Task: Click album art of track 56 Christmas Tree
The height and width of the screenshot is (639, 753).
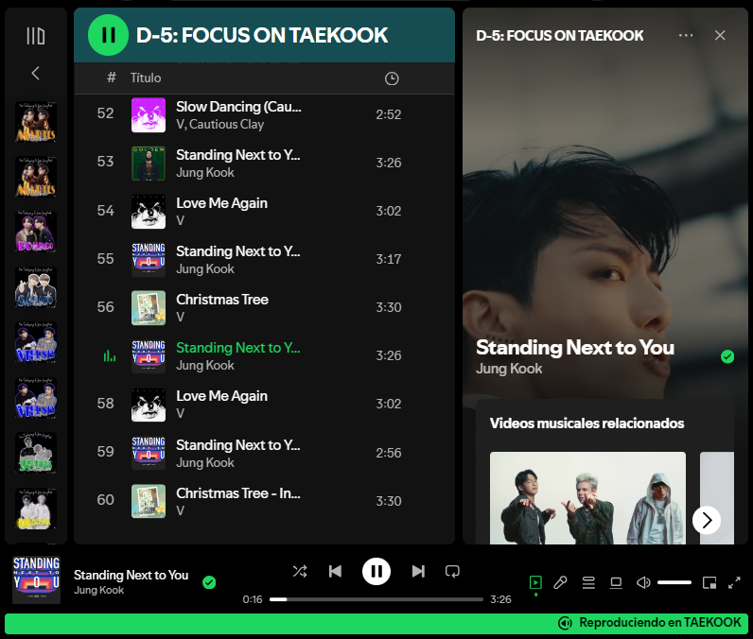Action: [x=149, y=308]
